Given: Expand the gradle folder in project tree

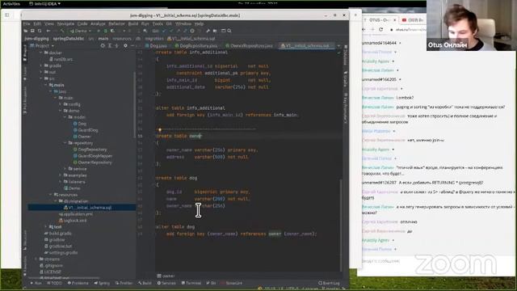Looking at the screenshot, I should point(41,65).
